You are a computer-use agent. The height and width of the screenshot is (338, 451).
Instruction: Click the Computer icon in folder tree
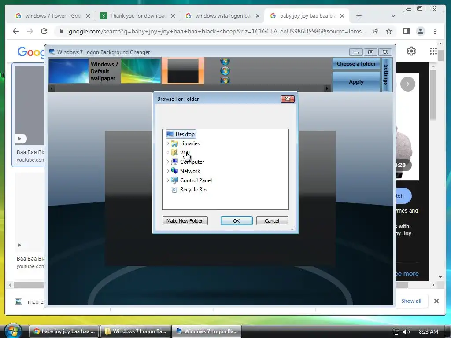click(174, 162)
